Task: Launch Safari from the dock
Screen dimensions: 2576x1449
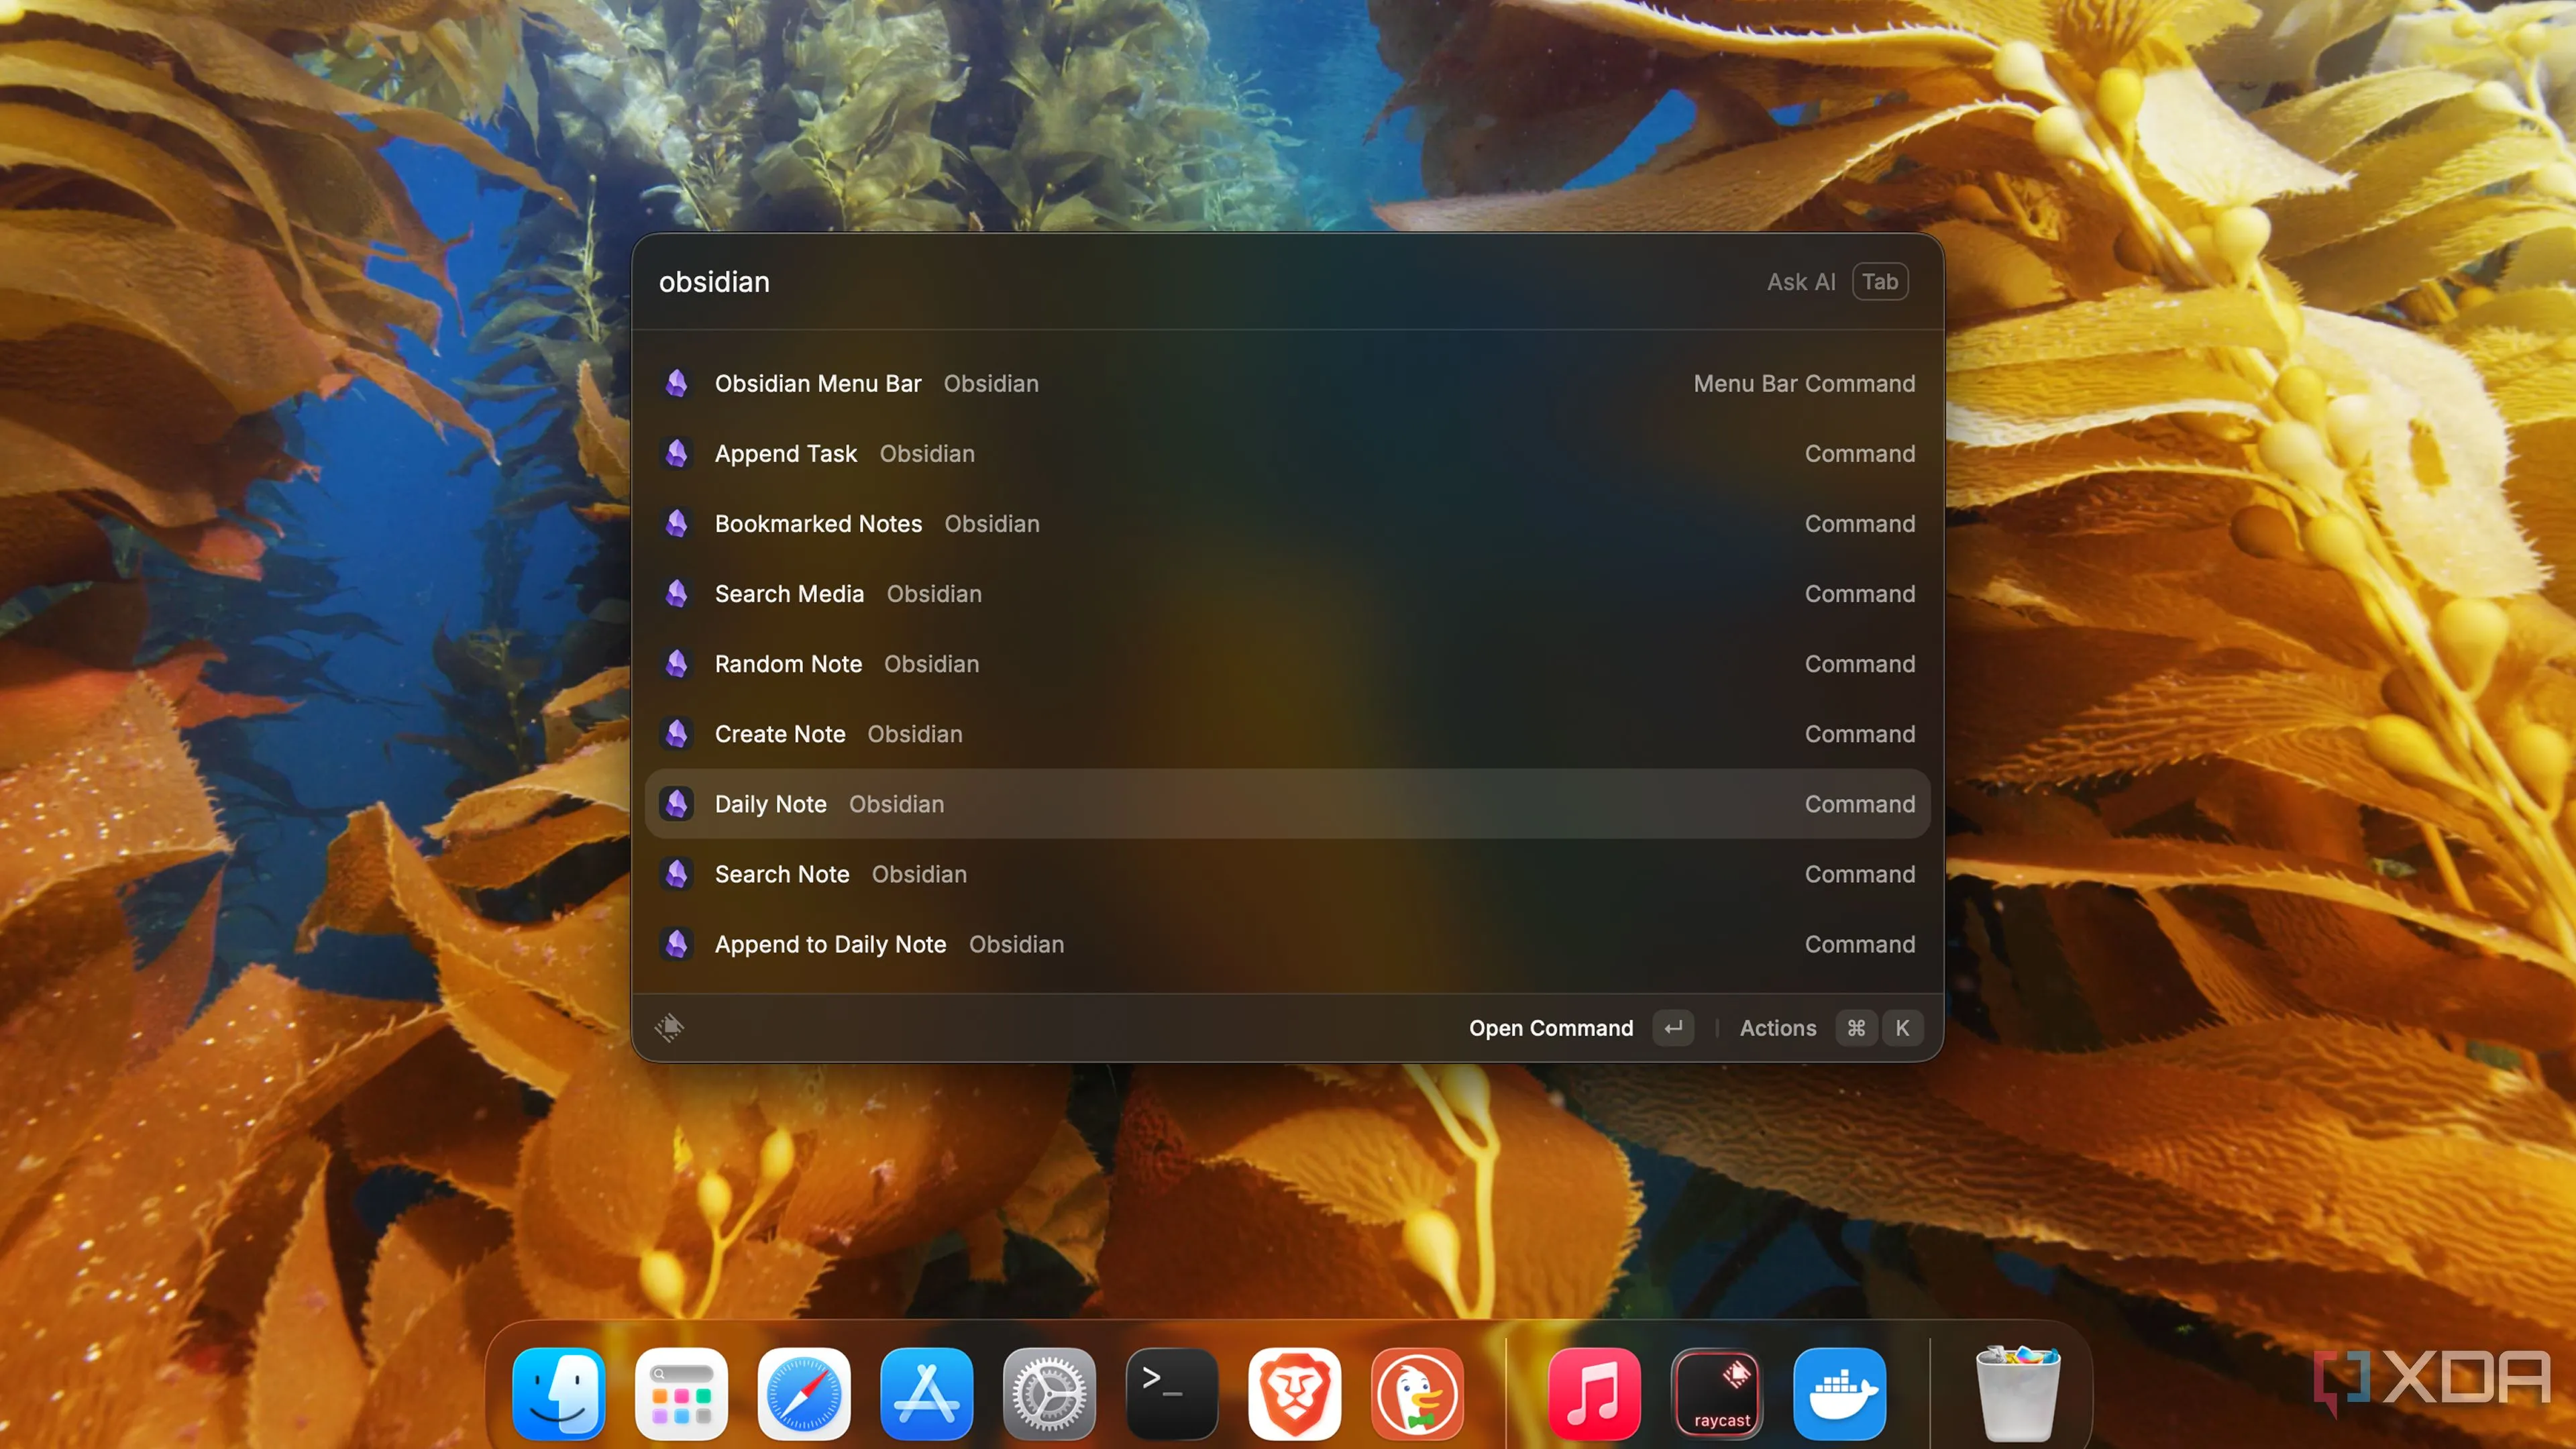Action: (x=804, y=1393)
